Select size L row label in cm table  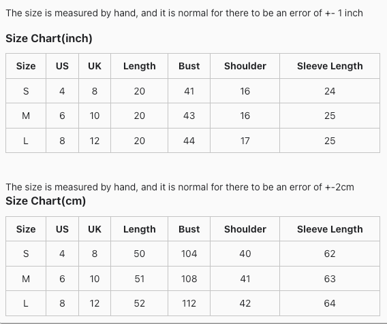click(x=26, y=303)
